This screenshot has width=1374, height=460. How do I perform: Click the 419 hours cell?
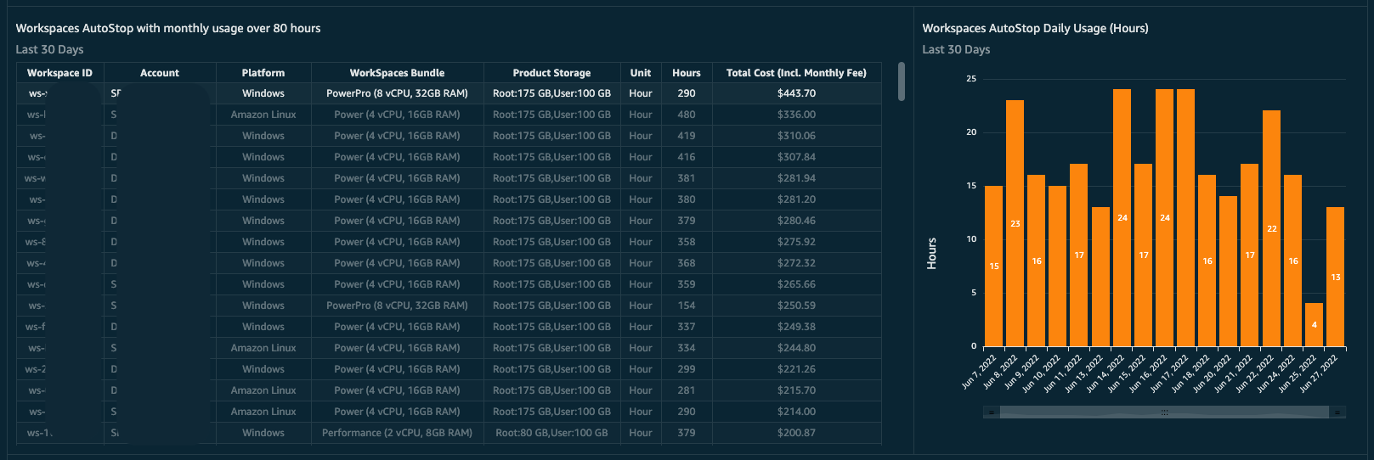(x=687, y=136)
